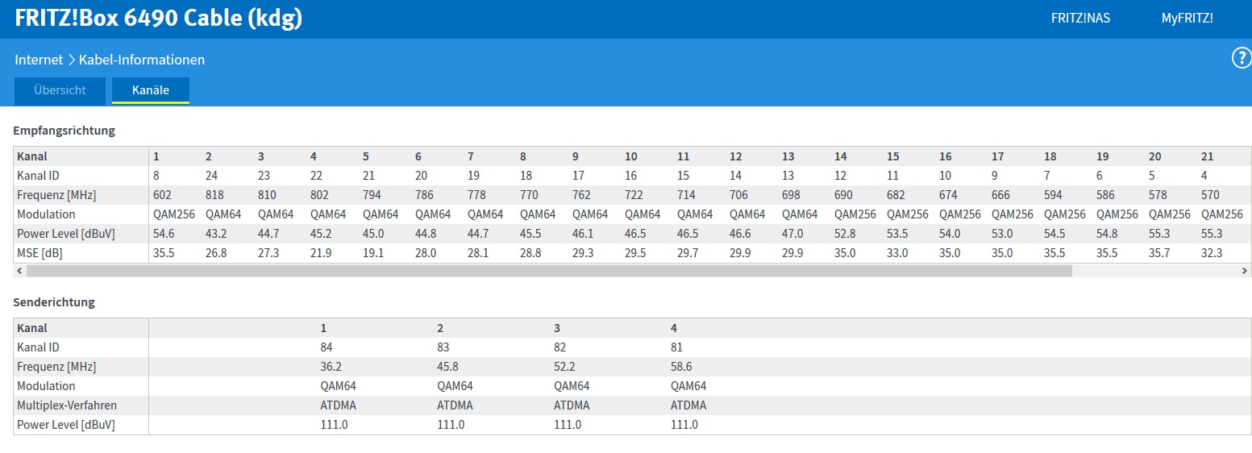
Task: Click the MSE value 19.1
Action: pos(373,253)
